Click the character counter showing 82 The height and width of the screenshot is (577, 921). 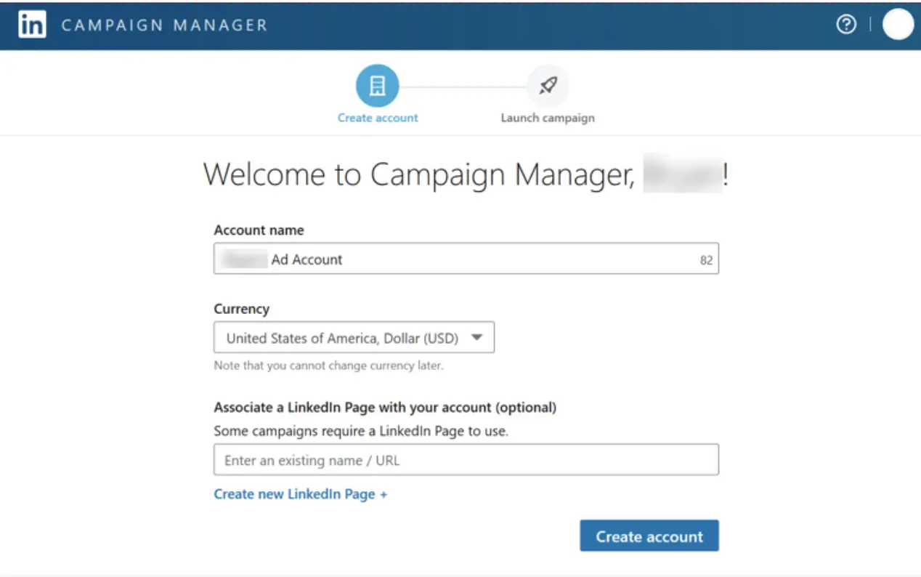pos(705,259)
